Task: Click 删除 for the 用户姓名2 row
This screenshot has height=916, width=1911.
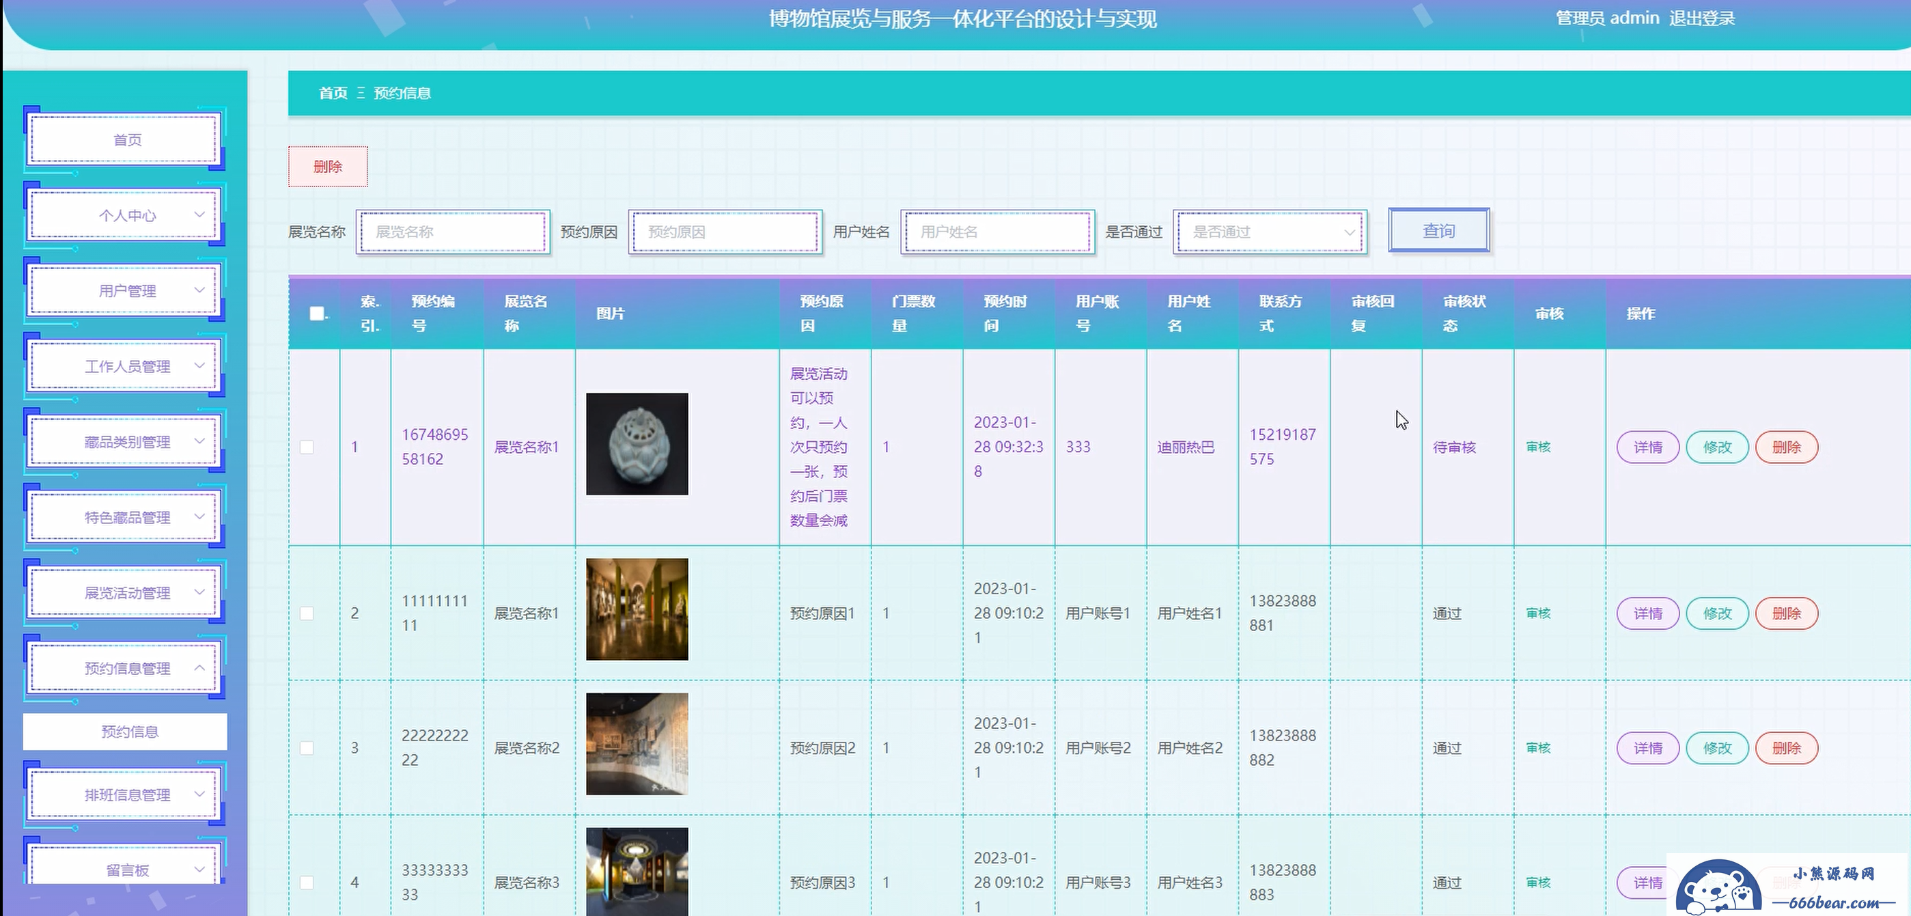Action: pyautogui.click(x=1787, y=749)
